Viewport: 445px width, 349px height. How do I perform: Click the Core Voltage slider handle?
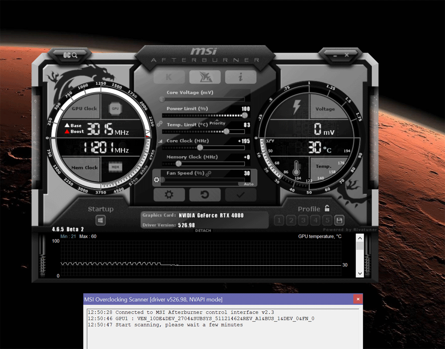coord(162,99)
